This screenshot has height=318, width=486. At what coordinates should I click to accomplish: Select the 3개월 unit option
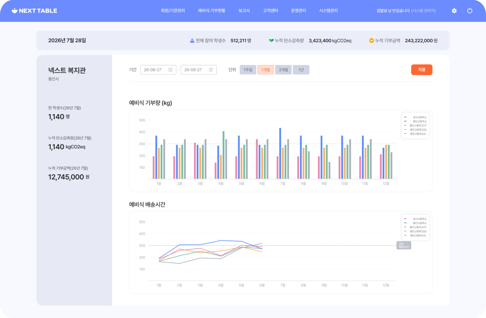[283, 70]
